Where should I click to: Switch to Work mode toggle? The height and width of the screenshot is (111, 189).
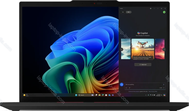tap(123, 12)
